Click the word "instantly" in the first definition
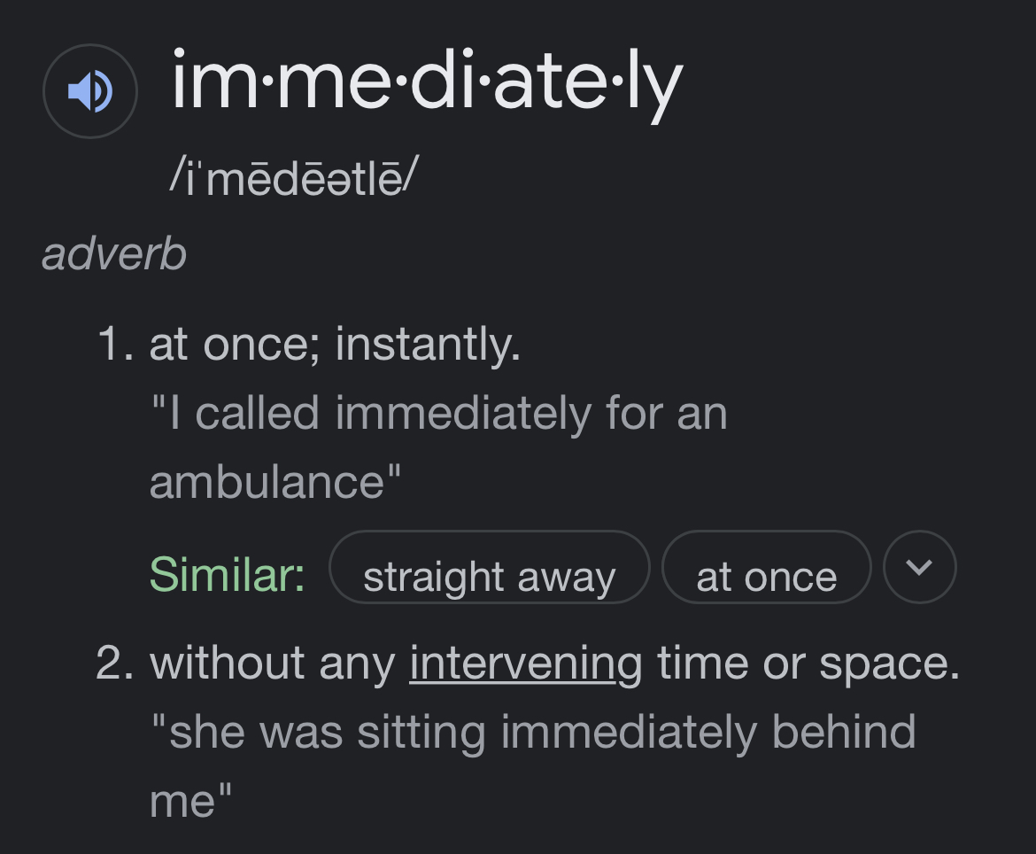 (x=427, y=344)
